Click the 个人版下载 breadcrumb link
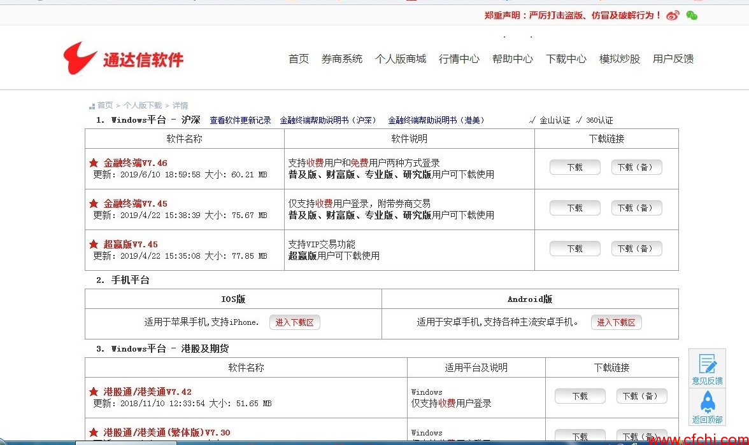Viewport: 749px width, 445px height. [143, 106]
